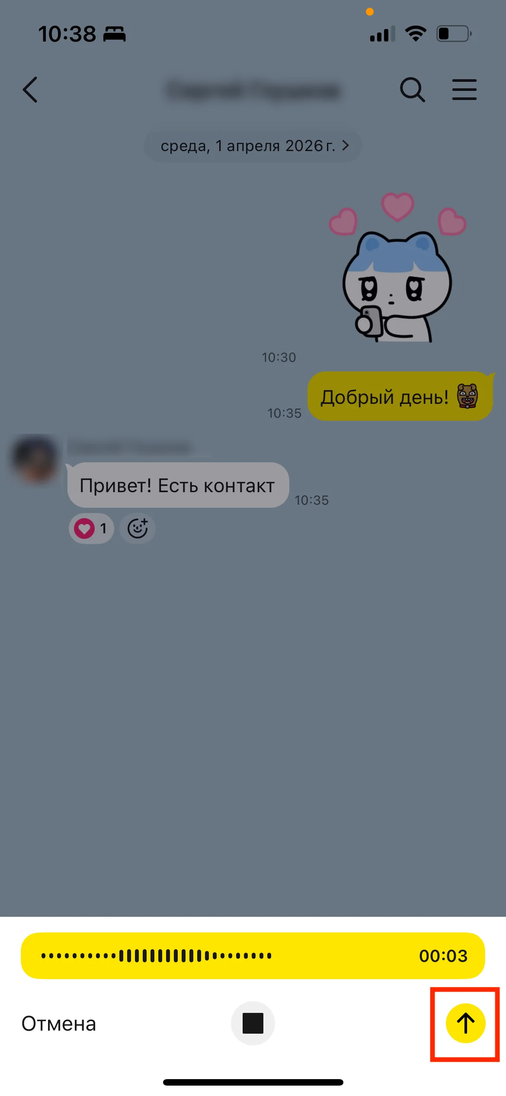Open chat search with magnifier icon

click(x=412, y=90)
